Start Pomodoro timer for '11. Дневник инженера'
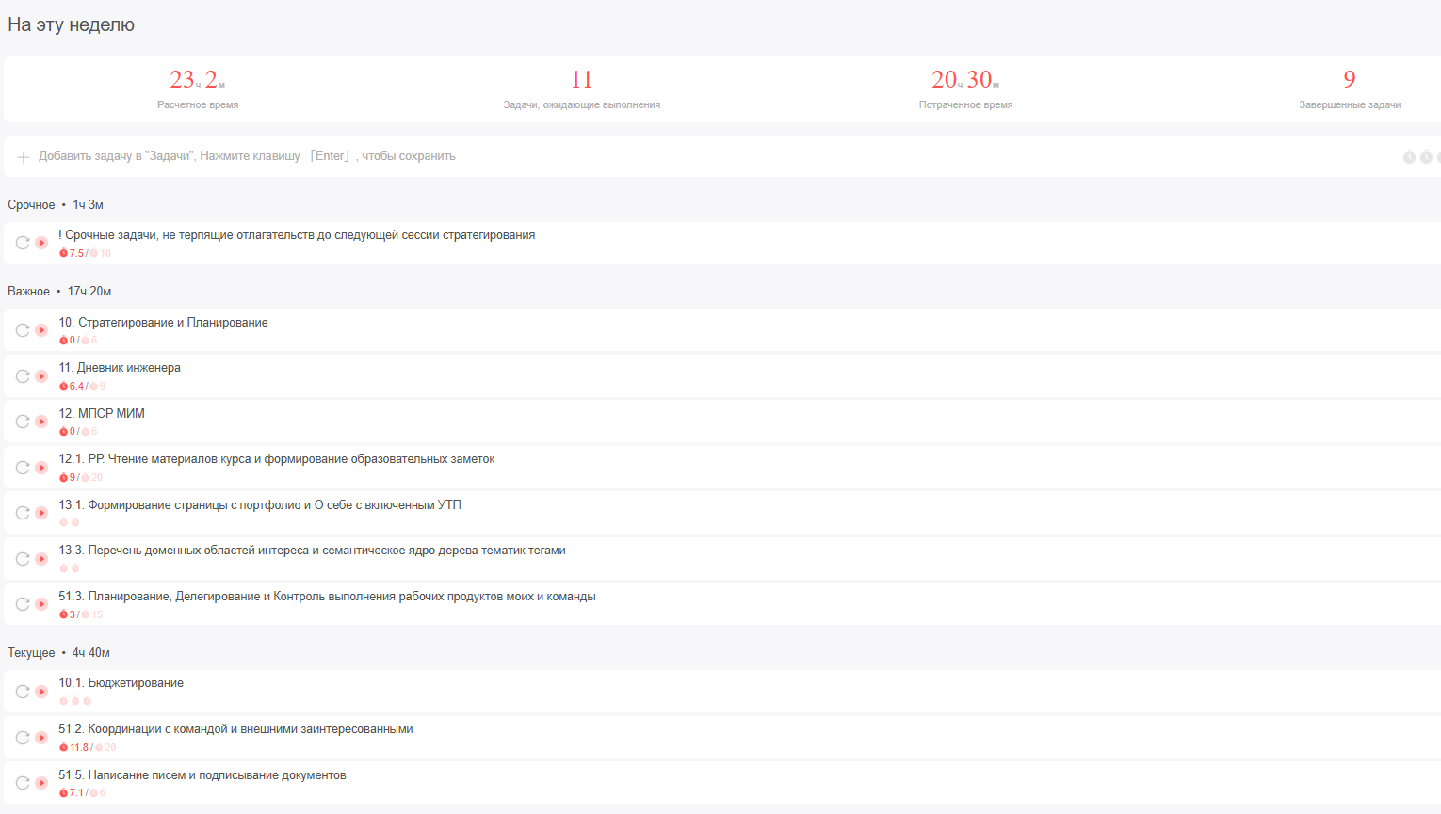Viewport: 1441px width, 814px height. 41,376
